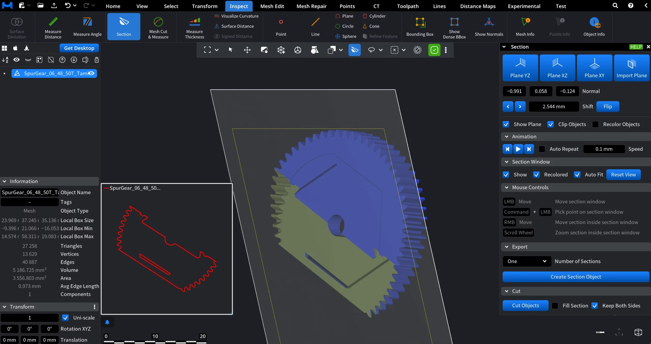Enable the Fill Section checkbox
This screenshot has width=651, height=344.
coord(555,306)
